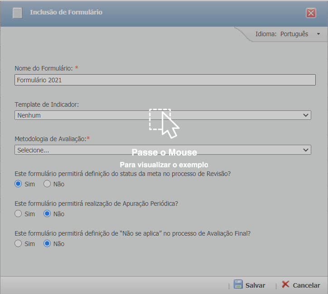328x294 pixels.
Task: Select the Português language value
Action: coord(294,34)
